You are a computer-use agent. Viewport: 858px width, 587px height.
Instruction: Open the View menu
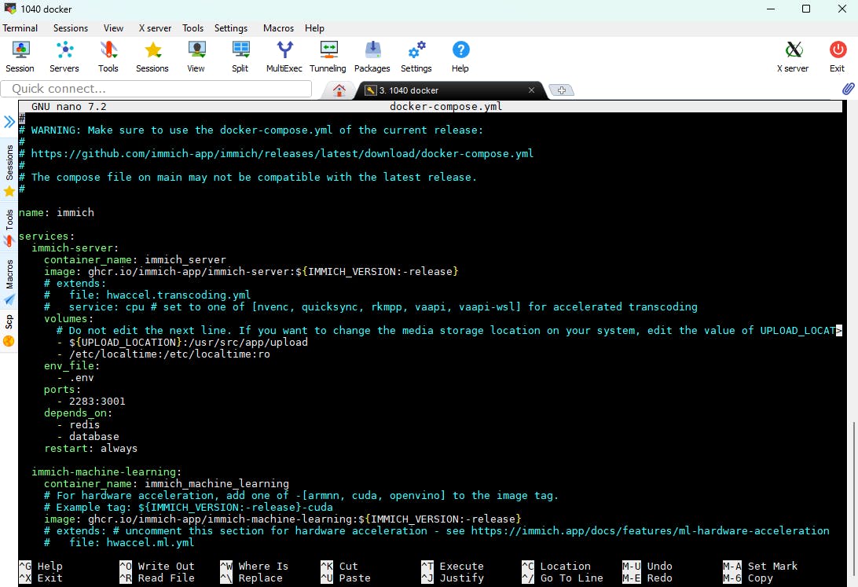click(113, 28)
